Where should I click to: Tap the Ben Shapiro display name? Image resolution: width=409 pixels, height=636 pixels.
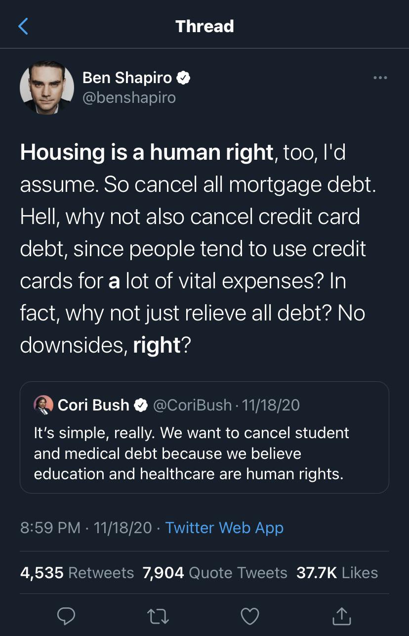pyautogui.click(x=127, y=78)
